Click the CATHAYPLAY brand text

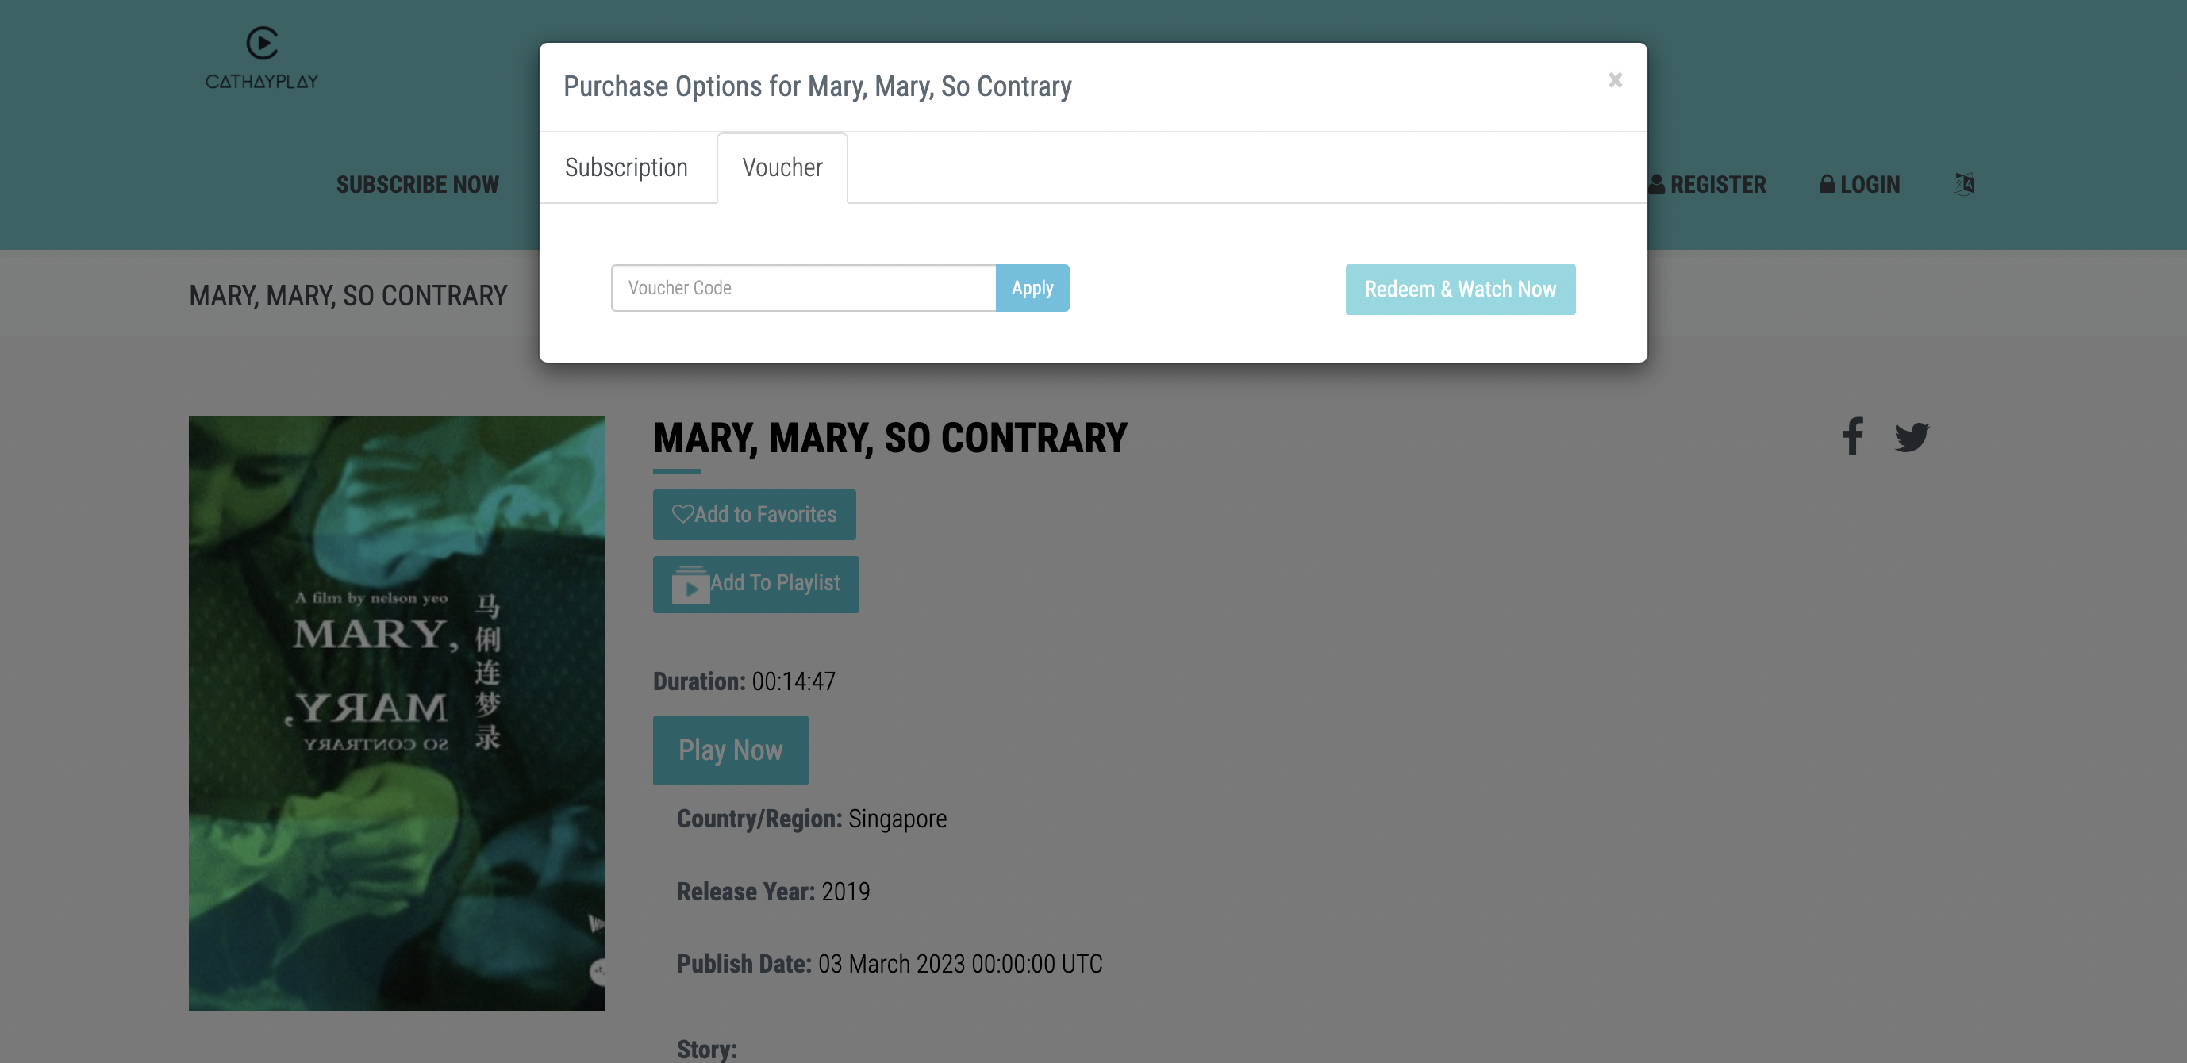pyautogui.click(x=262, y=82)
